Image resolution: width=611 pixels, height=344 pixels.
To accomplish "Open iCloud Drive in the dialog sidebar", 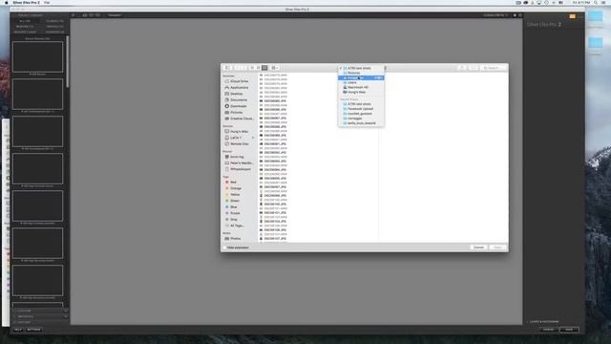I will point(239,81).
